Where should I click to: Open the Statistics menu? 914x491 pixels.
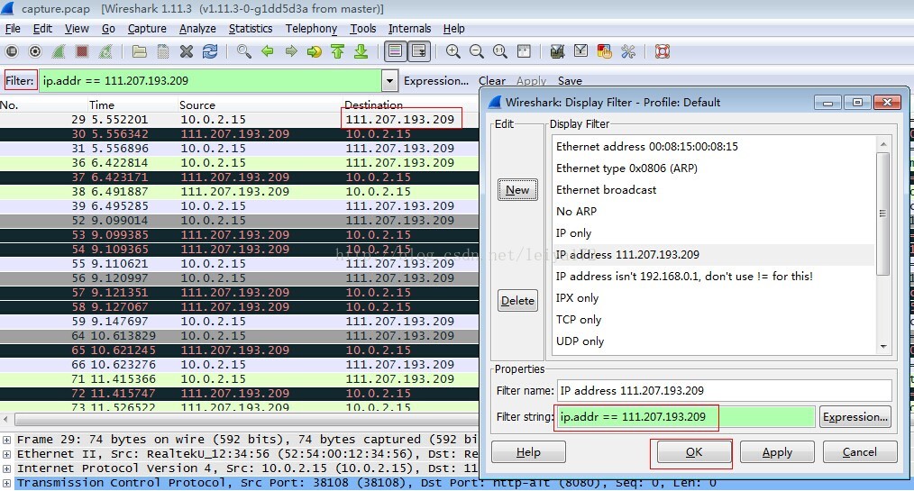point(251,29)
